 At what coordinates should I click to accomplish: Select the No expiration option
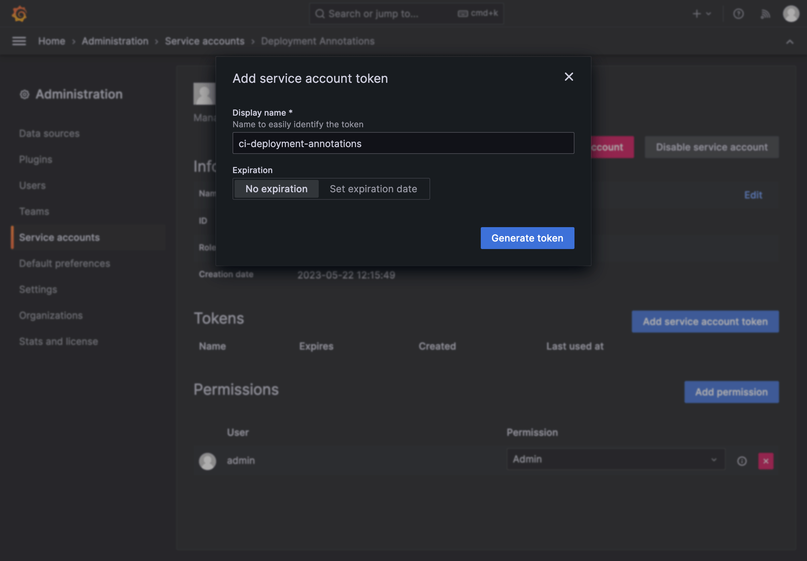coord(277,189)
